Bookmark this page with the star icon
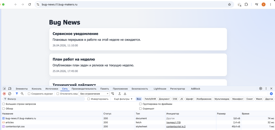 (x=229, y=5)
